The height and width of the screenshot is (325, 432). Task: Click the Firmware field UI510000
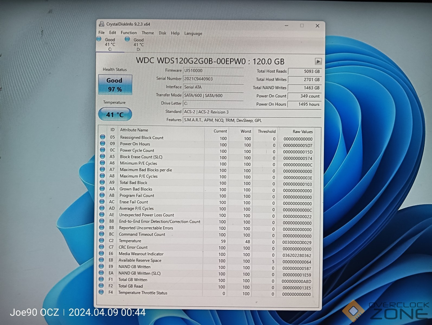click(x=213, y=71)
